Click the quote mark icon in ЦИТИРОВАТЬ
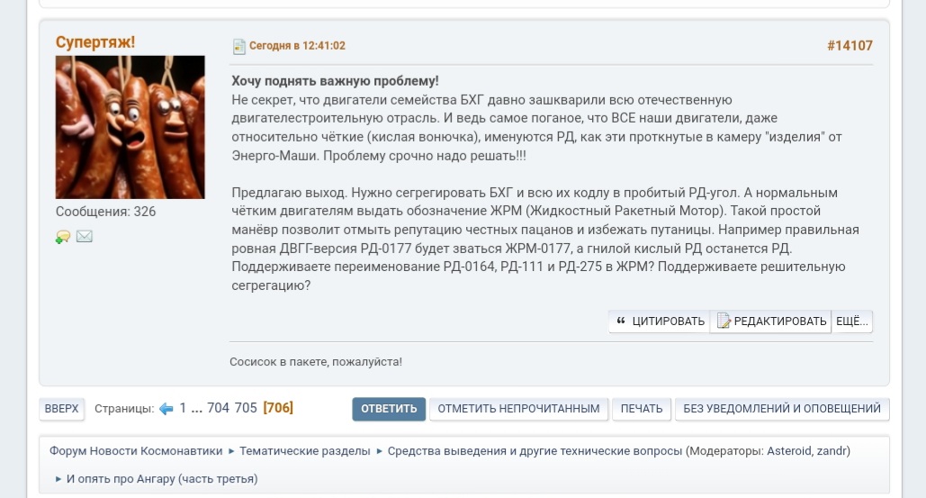 (x=621, y=321)
